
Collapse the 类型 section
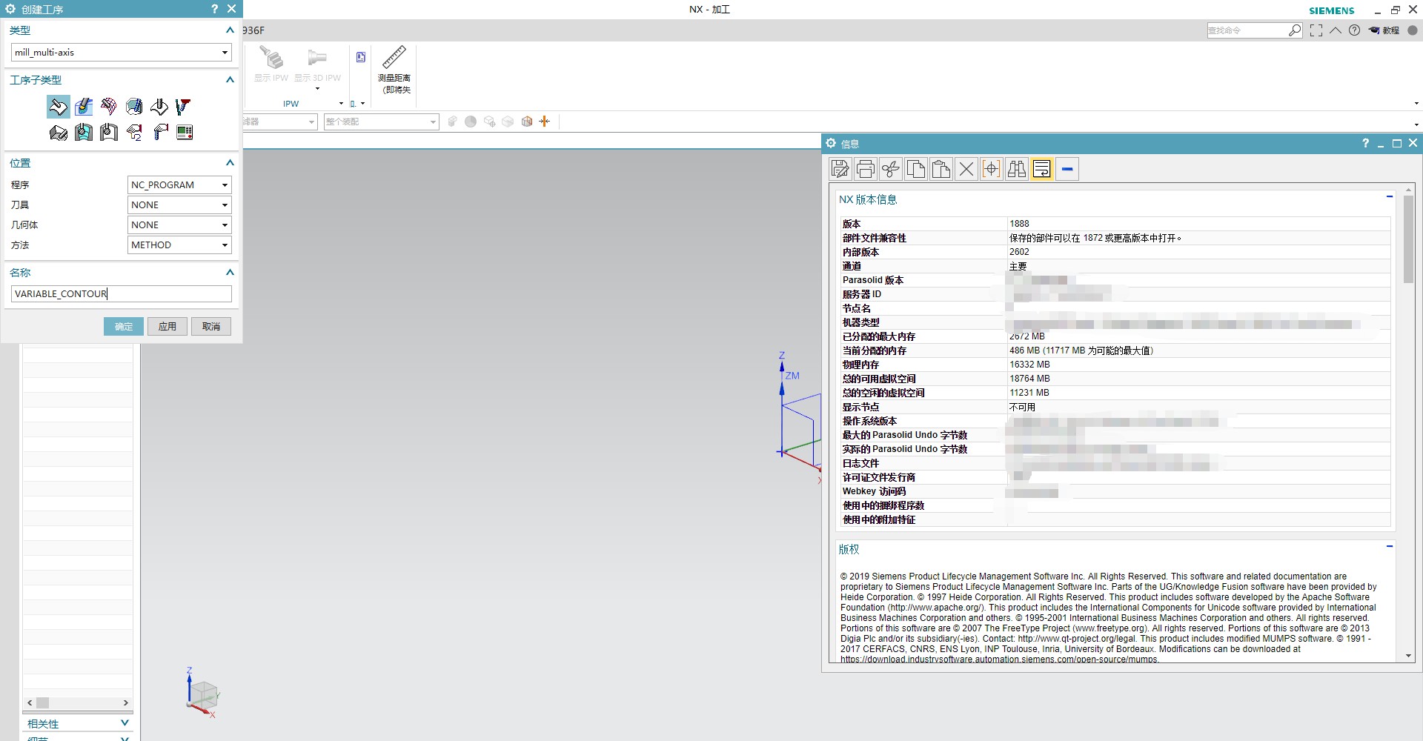(x=230, y=30)
